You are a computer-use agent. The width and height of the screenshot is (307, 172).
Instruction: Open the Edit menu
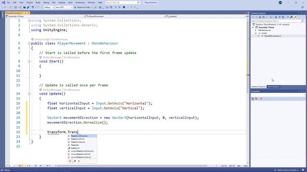click(x=15, y=2)
